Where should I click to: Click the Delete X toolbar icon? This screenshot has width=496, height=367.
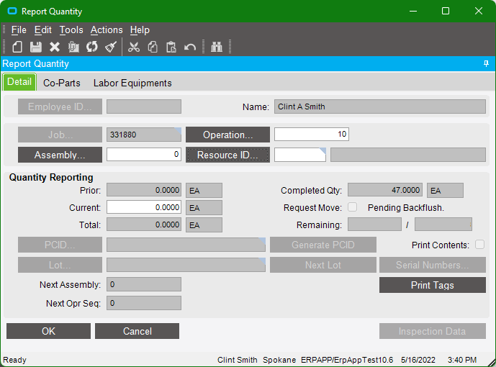pos(55,47)
